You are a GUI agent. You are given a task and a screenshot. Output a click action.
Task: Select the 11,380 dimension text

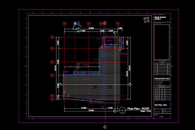83,31
